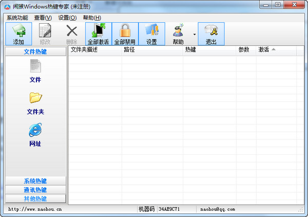Viewport: 308px width, 217px height.
Task: Switch to the 通讯热键 section
Action: (35, 190)
